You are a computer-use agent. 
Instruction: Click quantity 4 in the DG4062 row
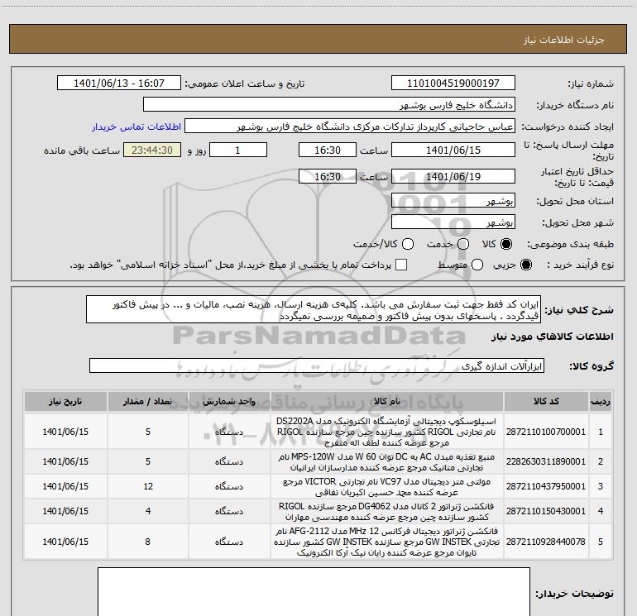(148, 511)
